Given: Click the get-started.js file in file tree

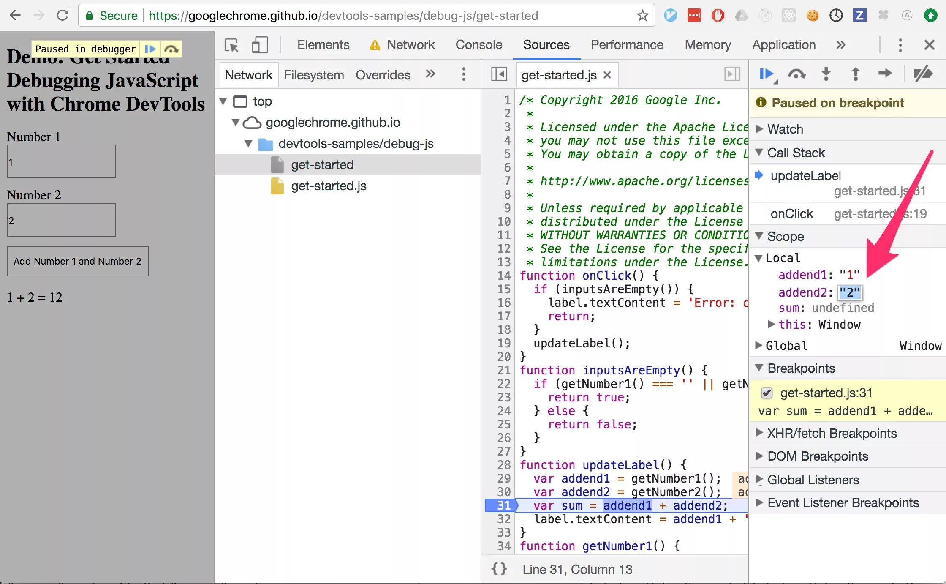Looking at the screenshot, I should tap(328, 186).
